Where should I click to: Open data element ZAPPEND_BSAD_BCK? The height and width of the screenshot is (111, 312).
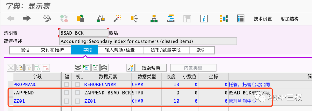[x=107, y=93]
